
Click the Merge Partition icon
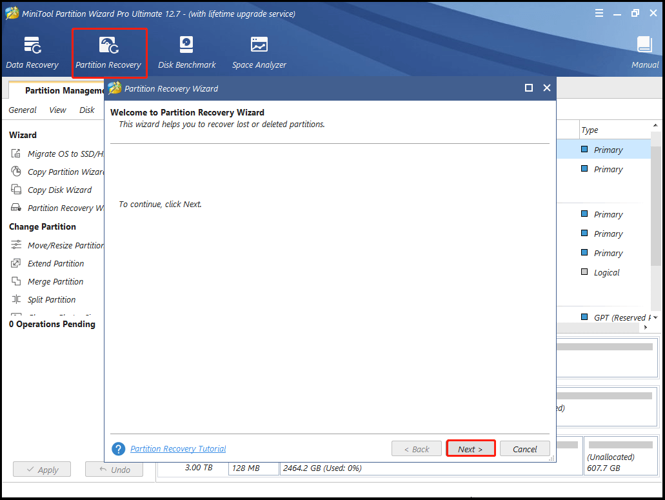pyautogui.click(x=15, y=281)
